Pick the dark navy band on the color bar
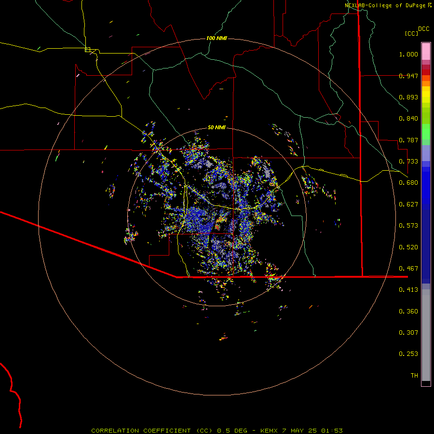Screen dimensions: 434x434 [x=426, y=244]
